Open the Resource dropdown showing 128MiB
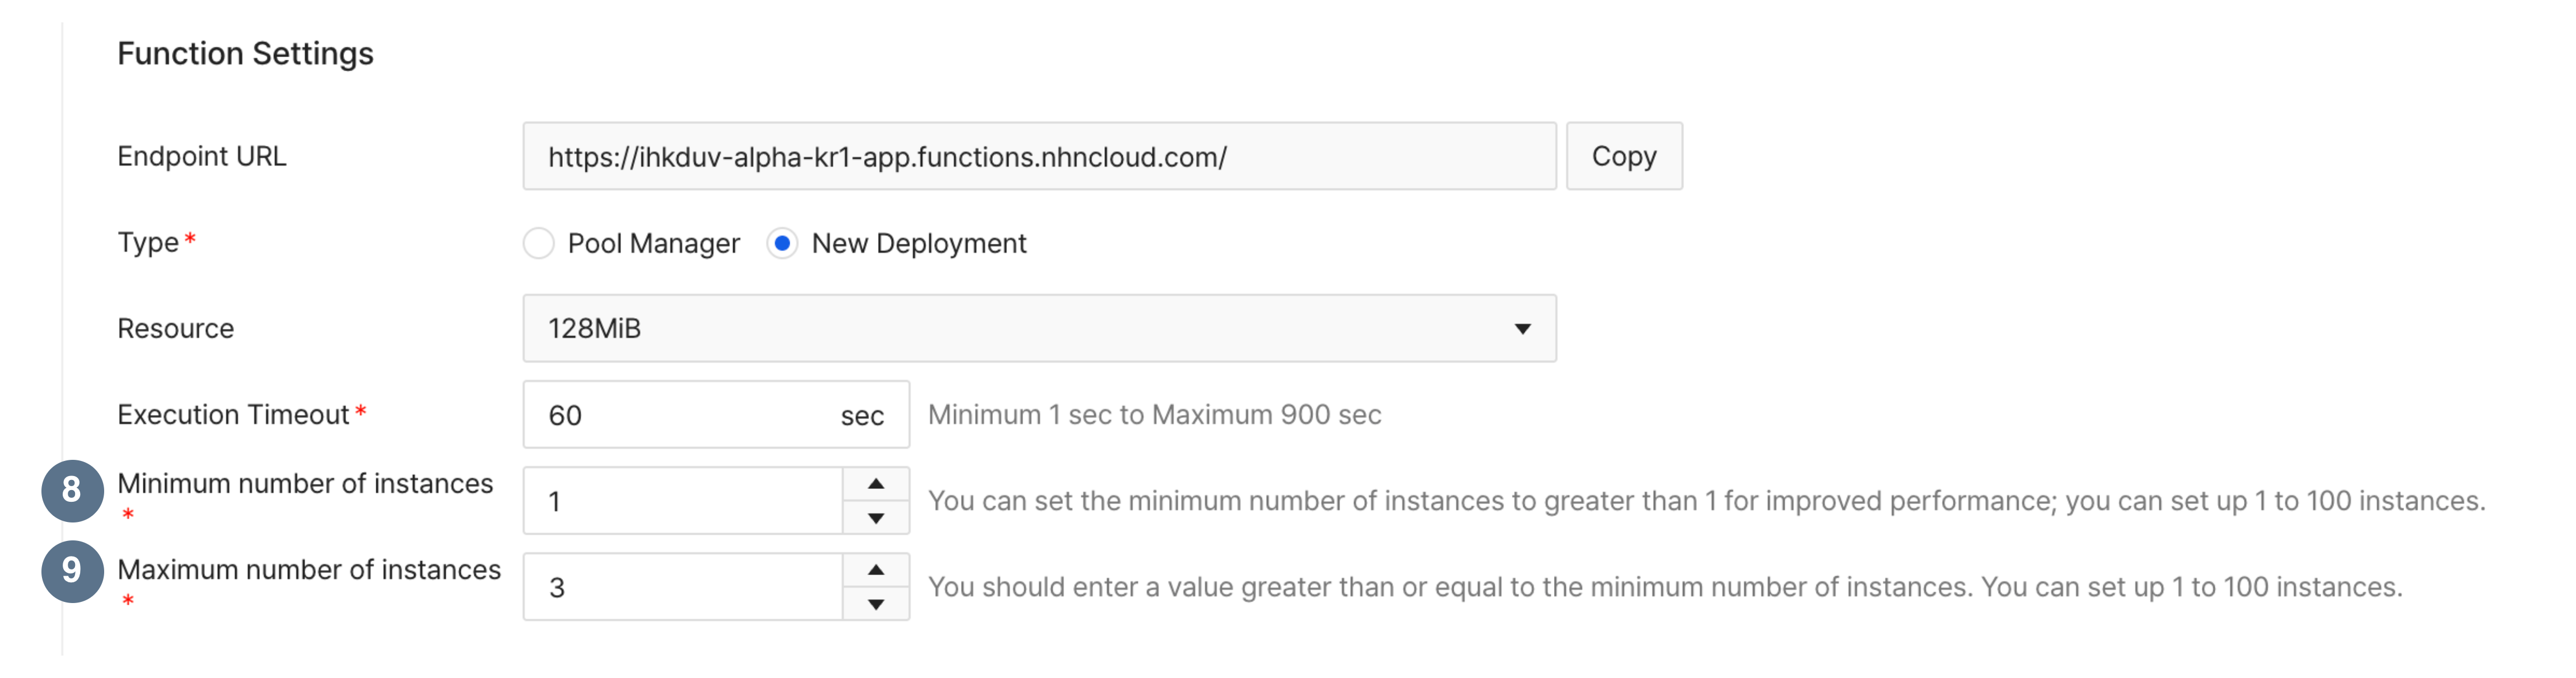Screen dimensions: 2576x678 pos(1020,328)
